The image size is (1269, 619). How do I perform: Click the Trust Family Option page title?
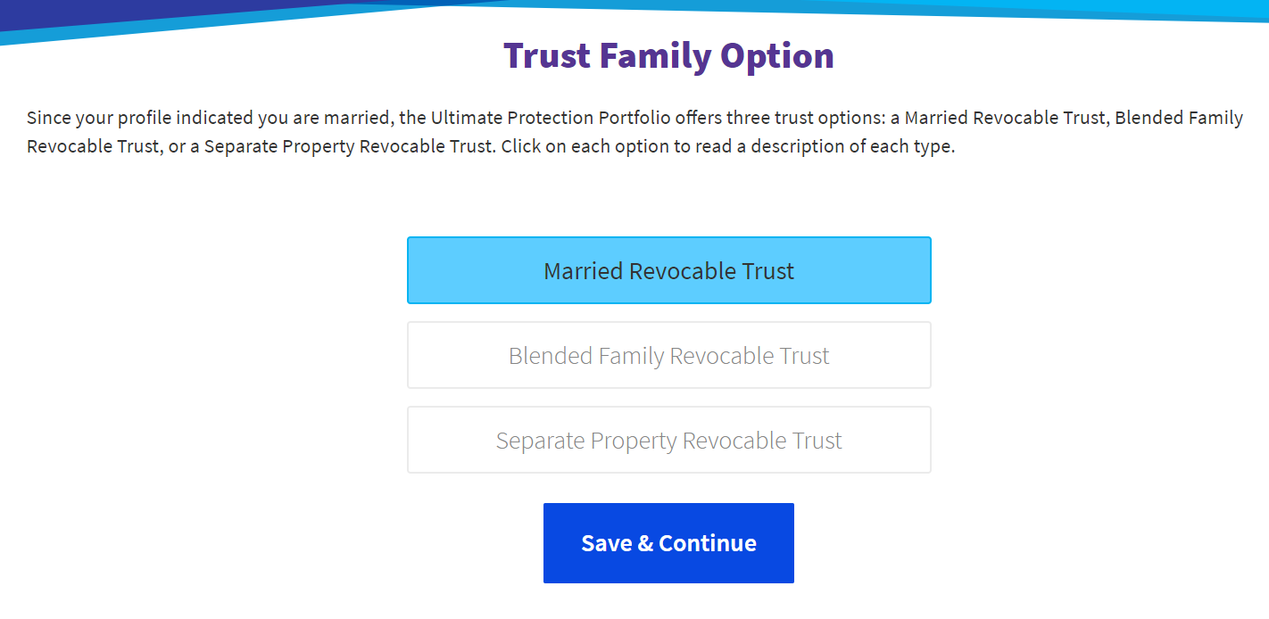(x=668, y=55)
